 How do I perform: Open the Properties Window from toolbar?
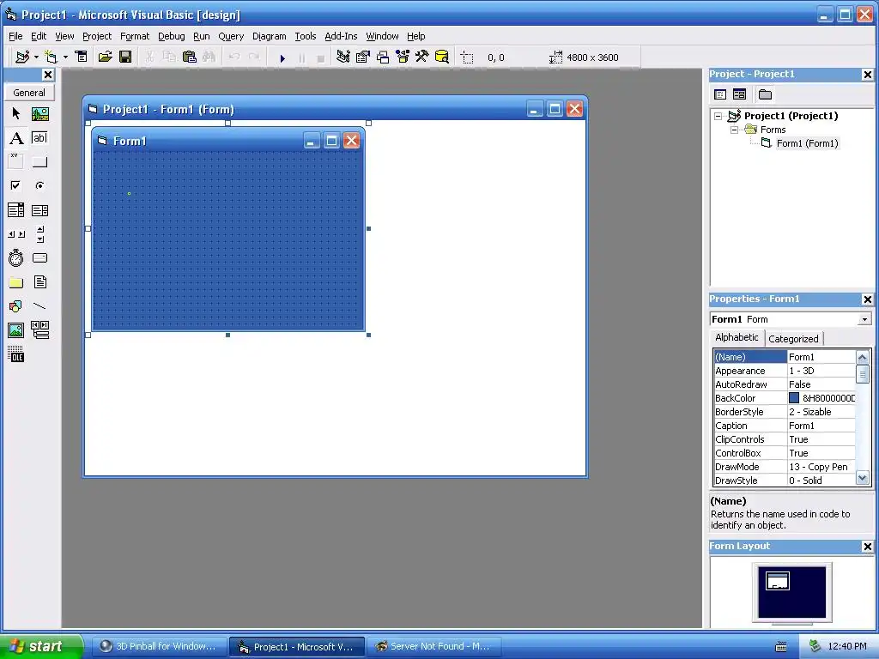[x=363, y=57]
